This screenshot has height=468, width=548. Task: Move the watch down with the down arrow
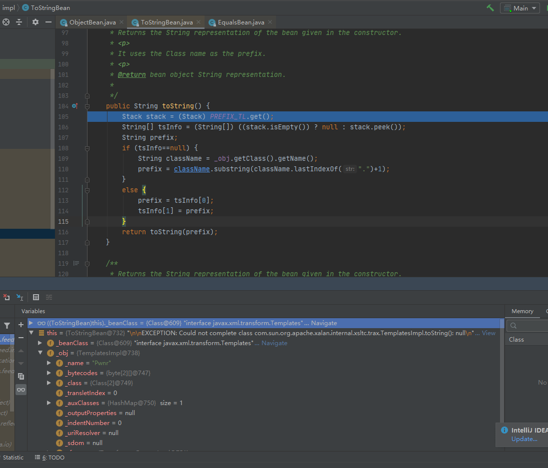pyautogui.click(x=21, y=363)
